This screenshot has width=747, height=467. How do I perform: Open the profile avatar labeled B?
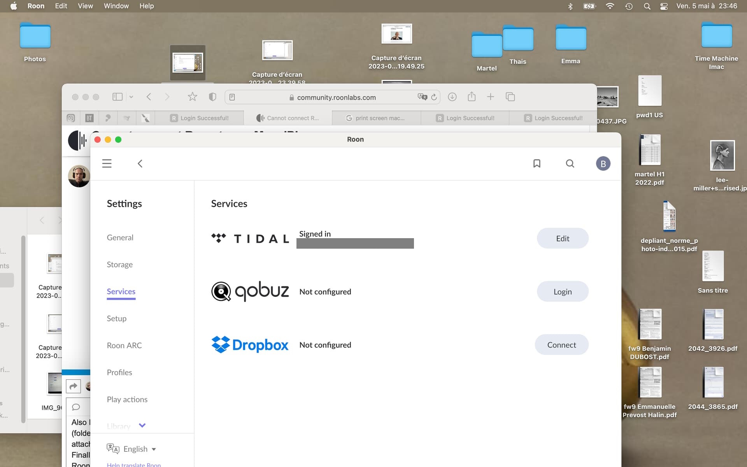point(603,164)
